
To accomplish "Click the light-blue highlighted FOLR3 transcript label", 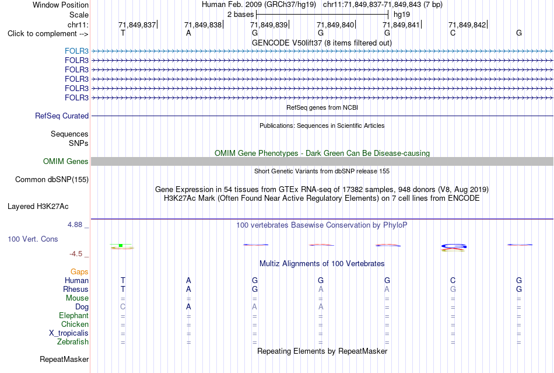I will point(76,51).
